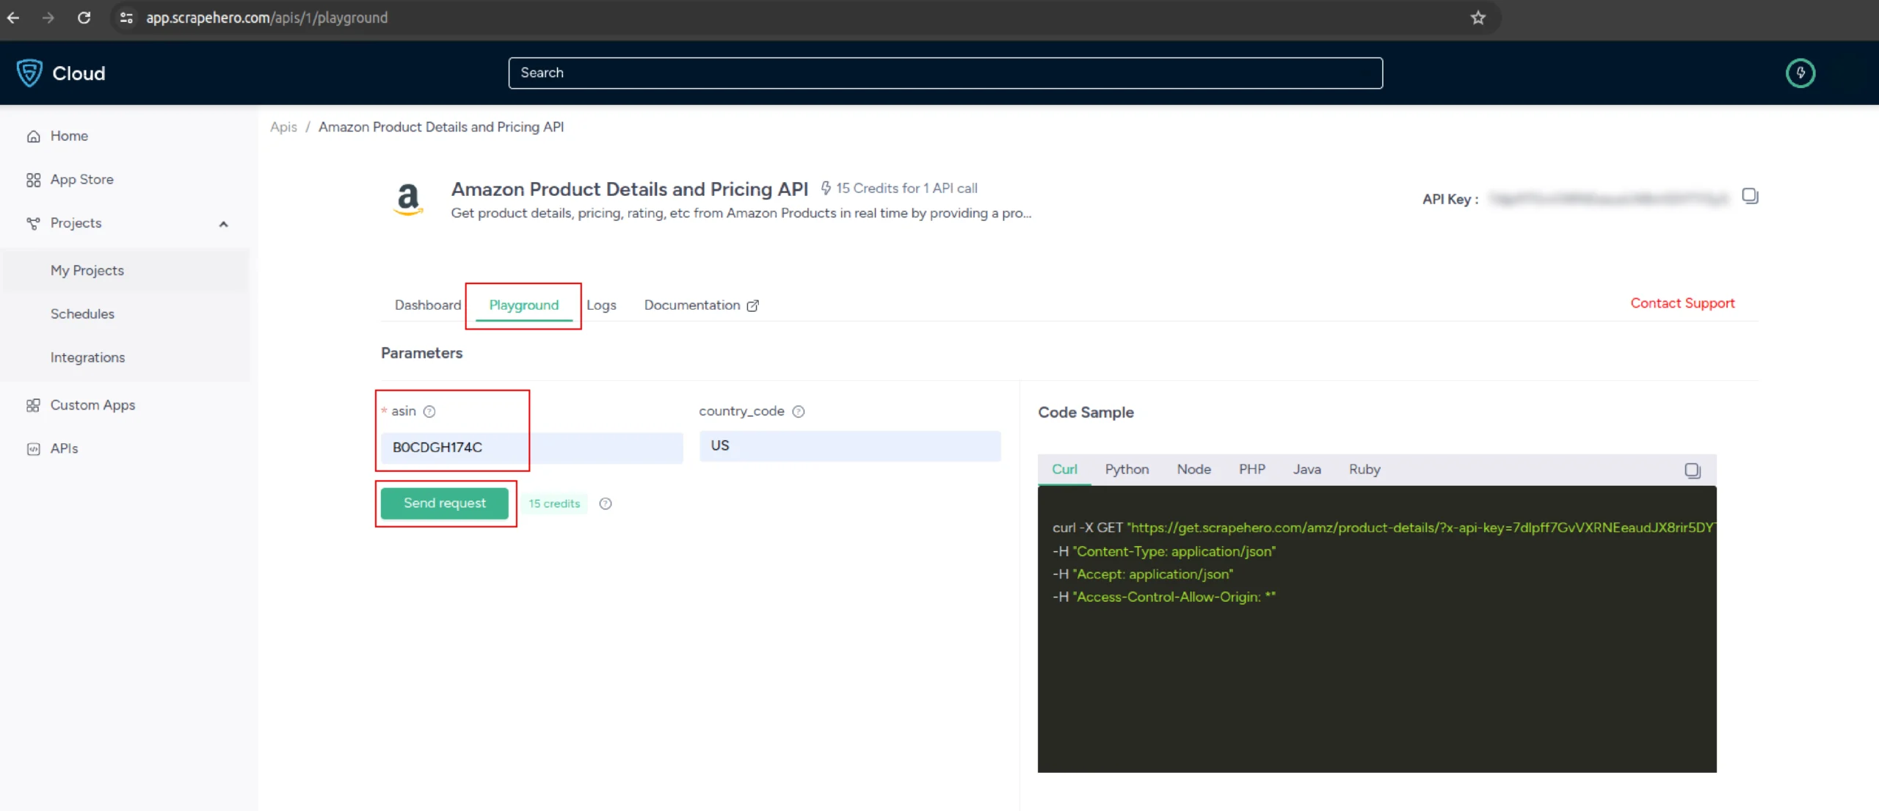This screenshot has height=811, width=1879.
Task: Reload the page with refresh icon
Action: pyautogui.click(x=84, y=18)
